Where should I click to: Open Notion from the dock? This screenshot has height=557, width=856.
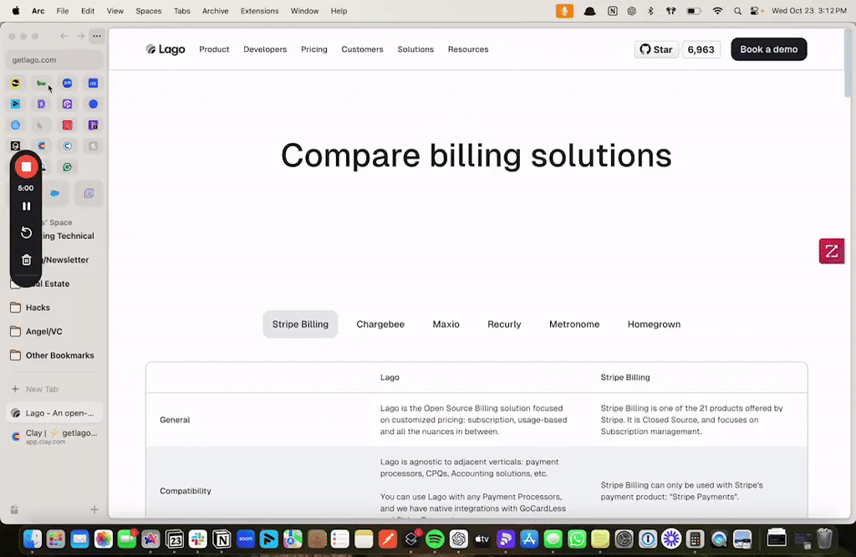(x=222, y=539)
